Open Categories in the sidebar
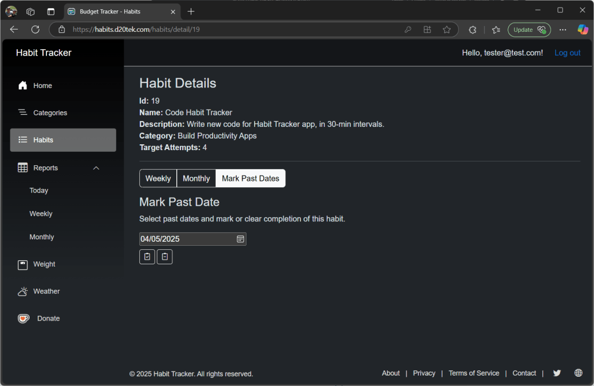Screen dimensions: 594x386 click(50, 113)
